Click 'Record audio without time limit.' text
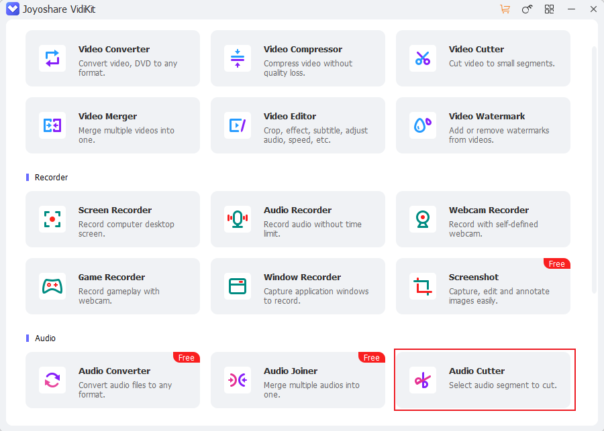 312,229
